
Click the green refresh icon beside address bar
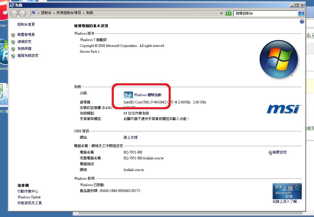(228, 13)
